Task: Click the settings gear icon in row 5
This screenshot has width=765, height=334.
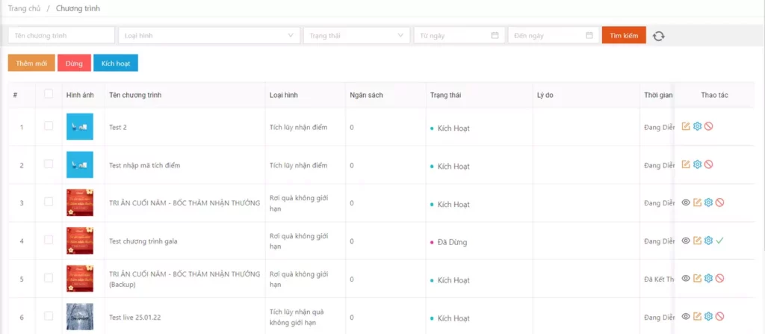Action: [708, 279]
